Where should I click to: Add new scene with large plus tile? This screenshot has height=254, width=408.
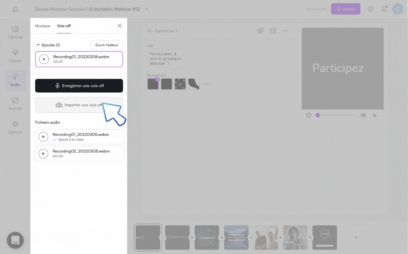click(356, 237)
